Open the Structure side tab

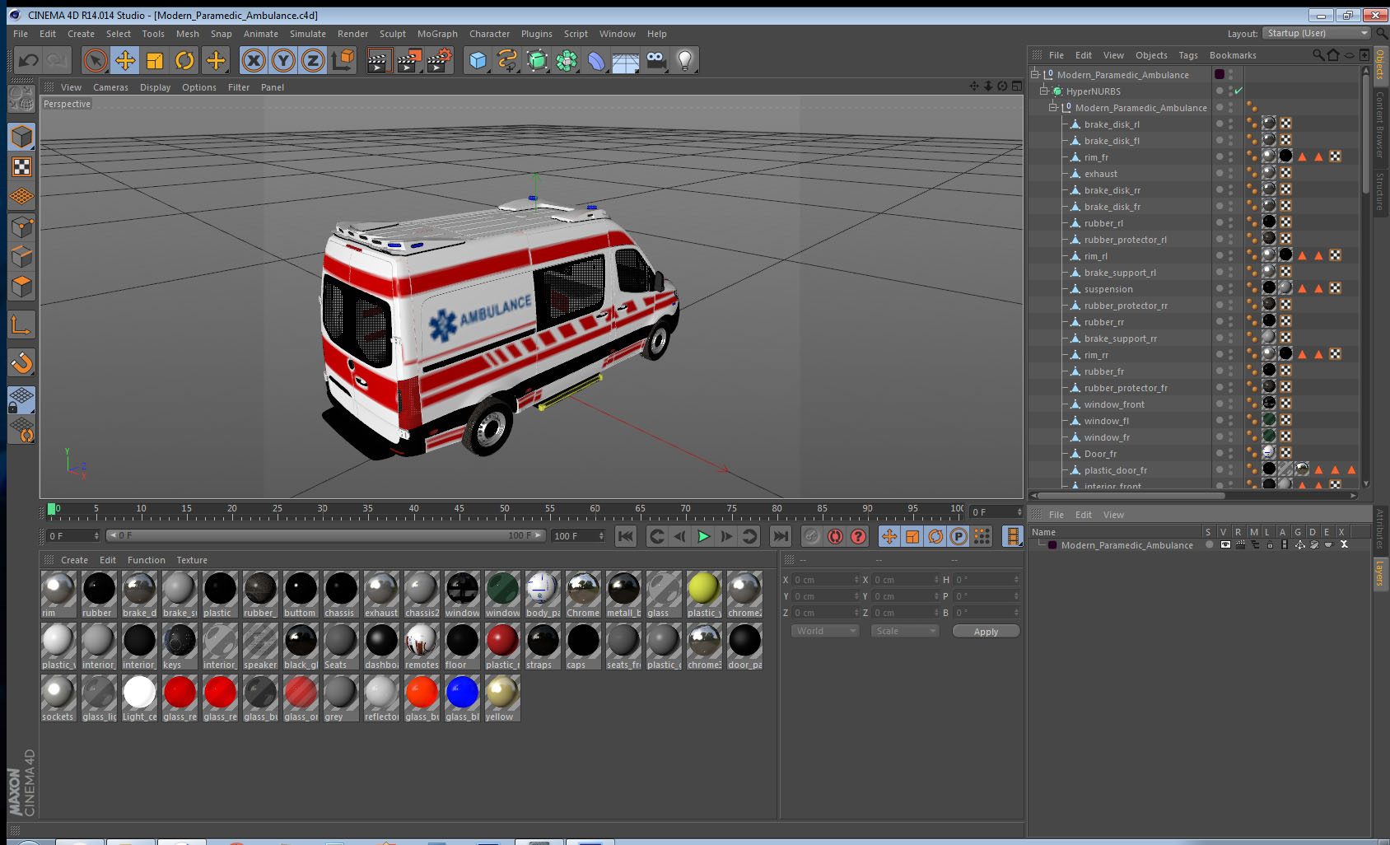(1380, 192)
